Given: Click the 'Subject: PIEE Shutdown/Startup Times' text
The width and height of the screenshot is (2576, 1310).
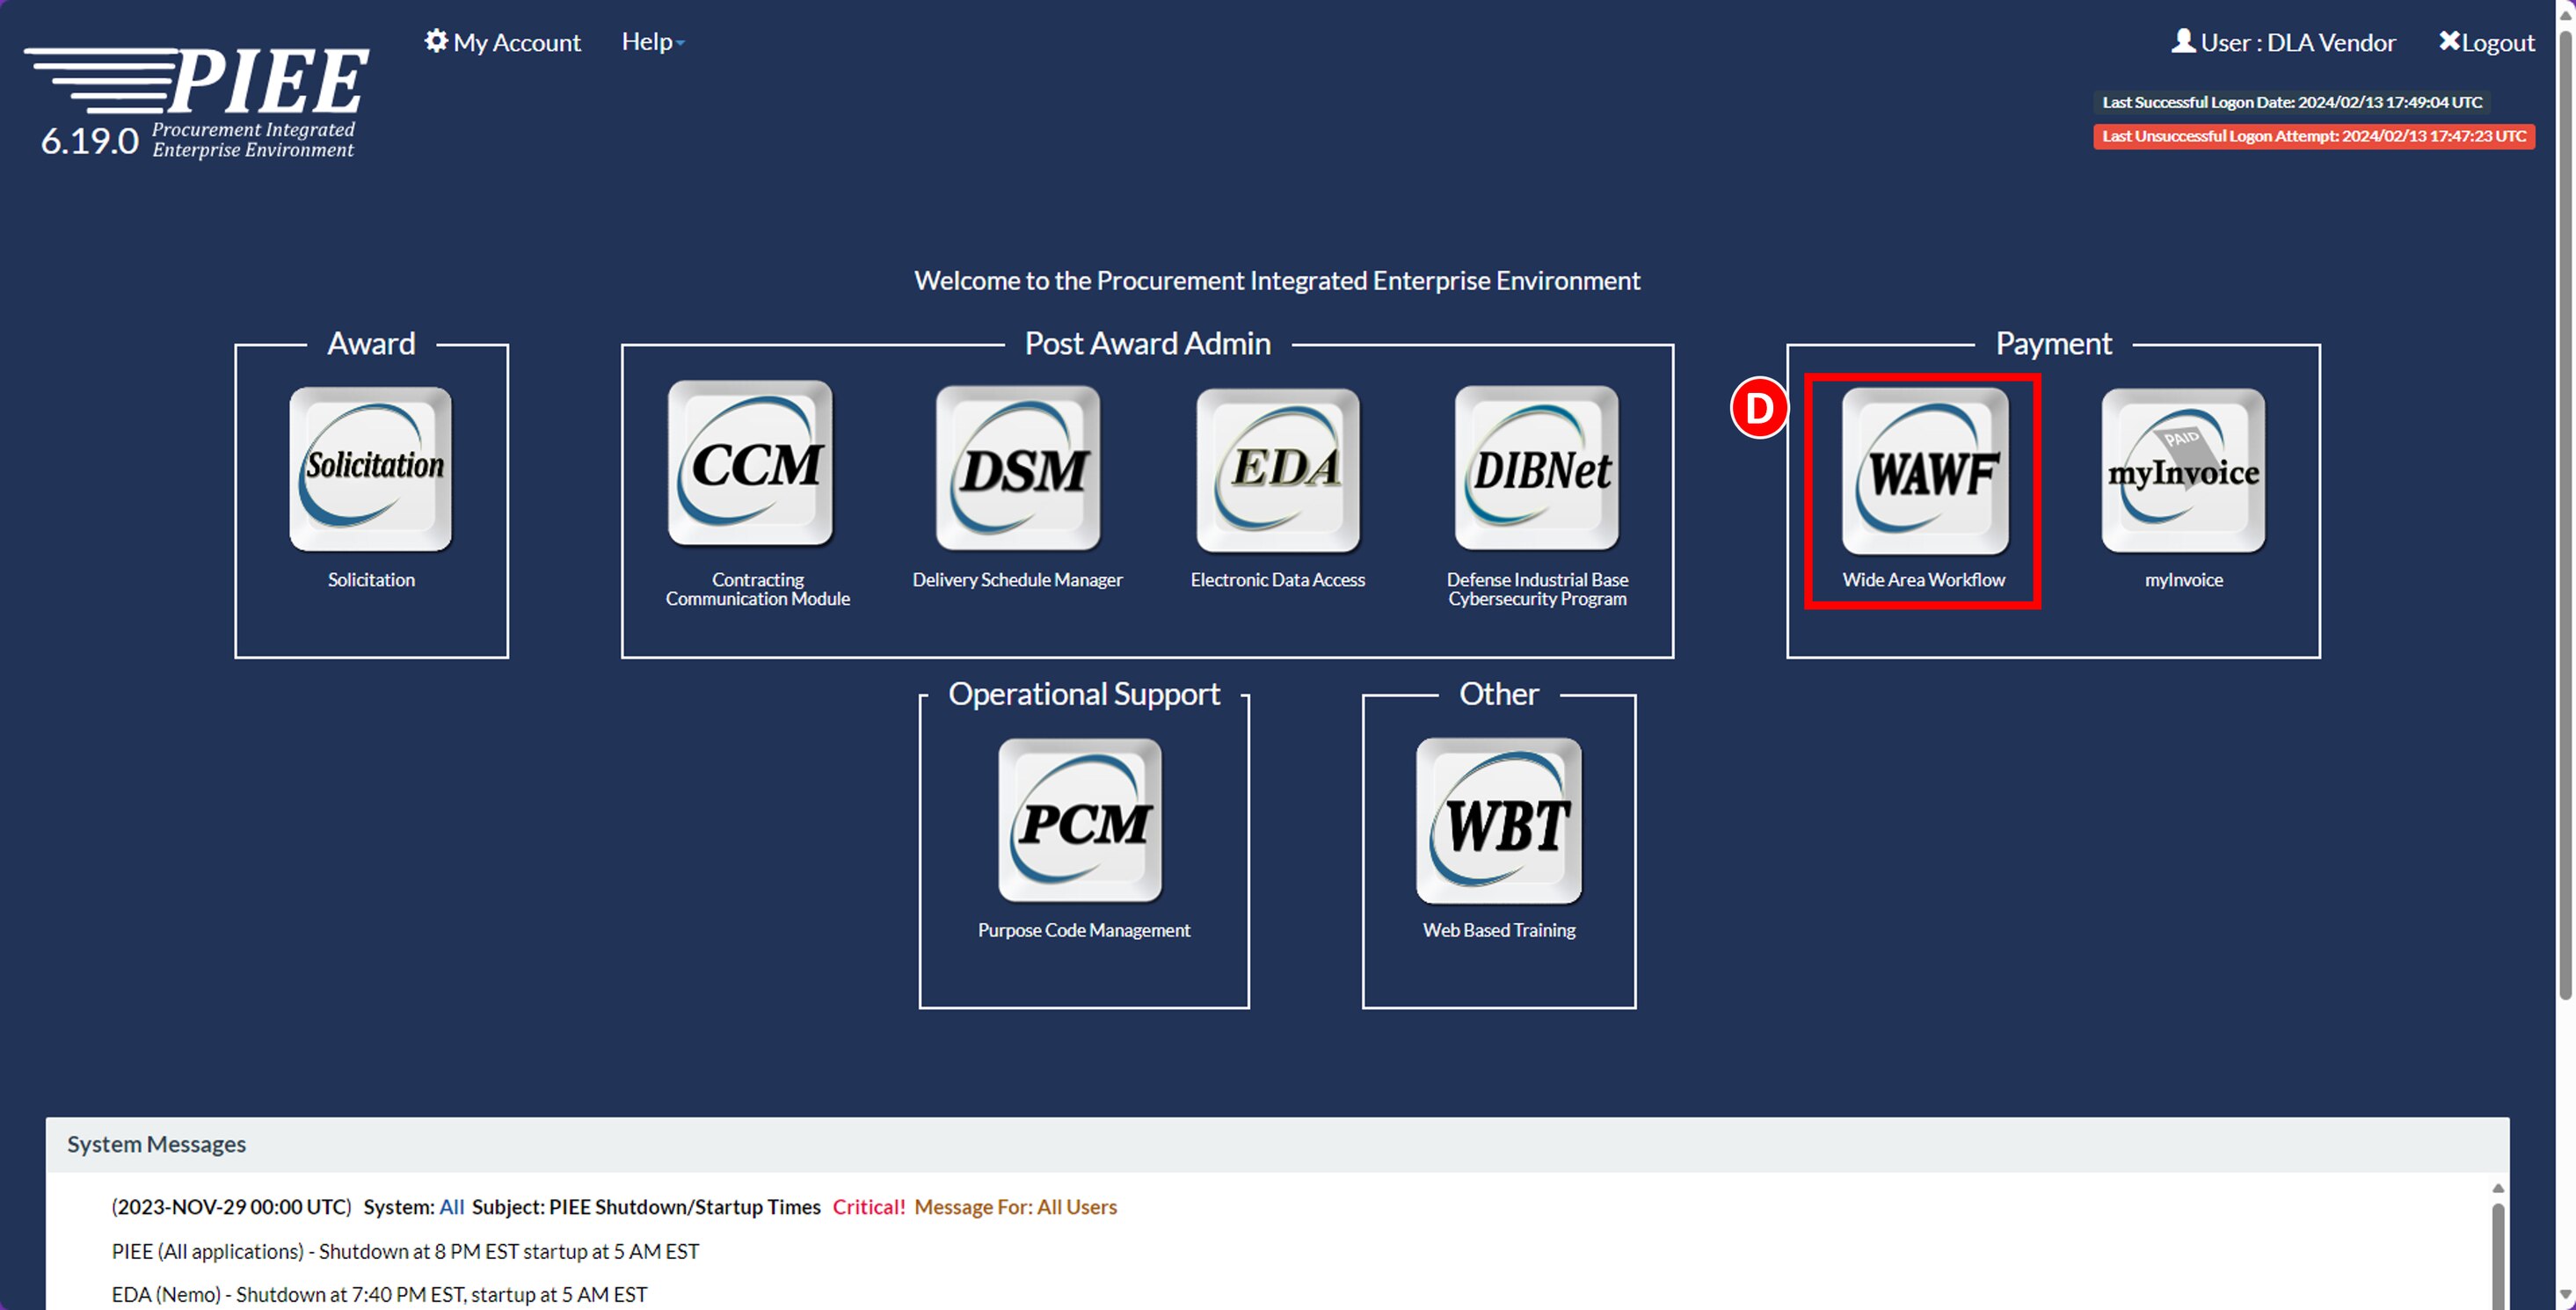Looking at the screenshot, I should click(x=646, y=1207).
